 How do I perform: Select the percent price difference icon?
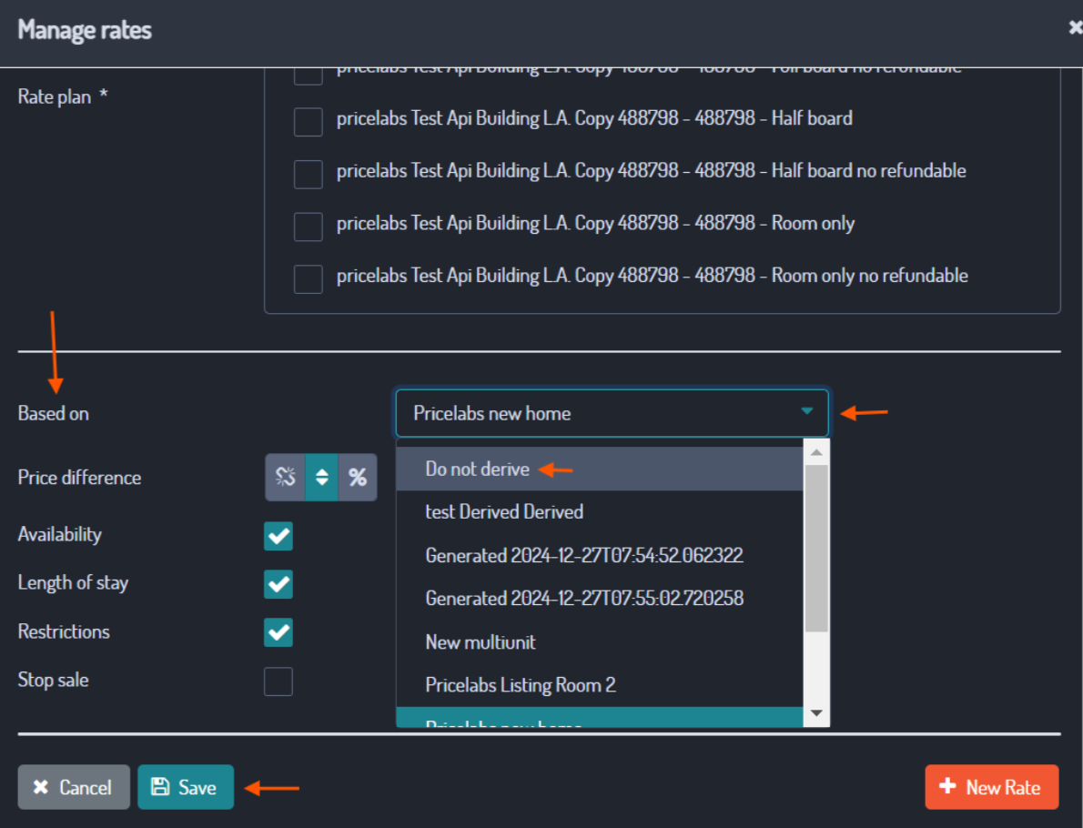358,477
